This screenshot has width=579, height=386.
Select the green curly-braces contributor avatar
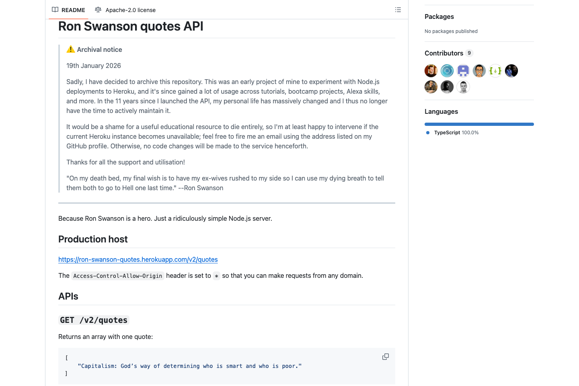tap(495, 70)
